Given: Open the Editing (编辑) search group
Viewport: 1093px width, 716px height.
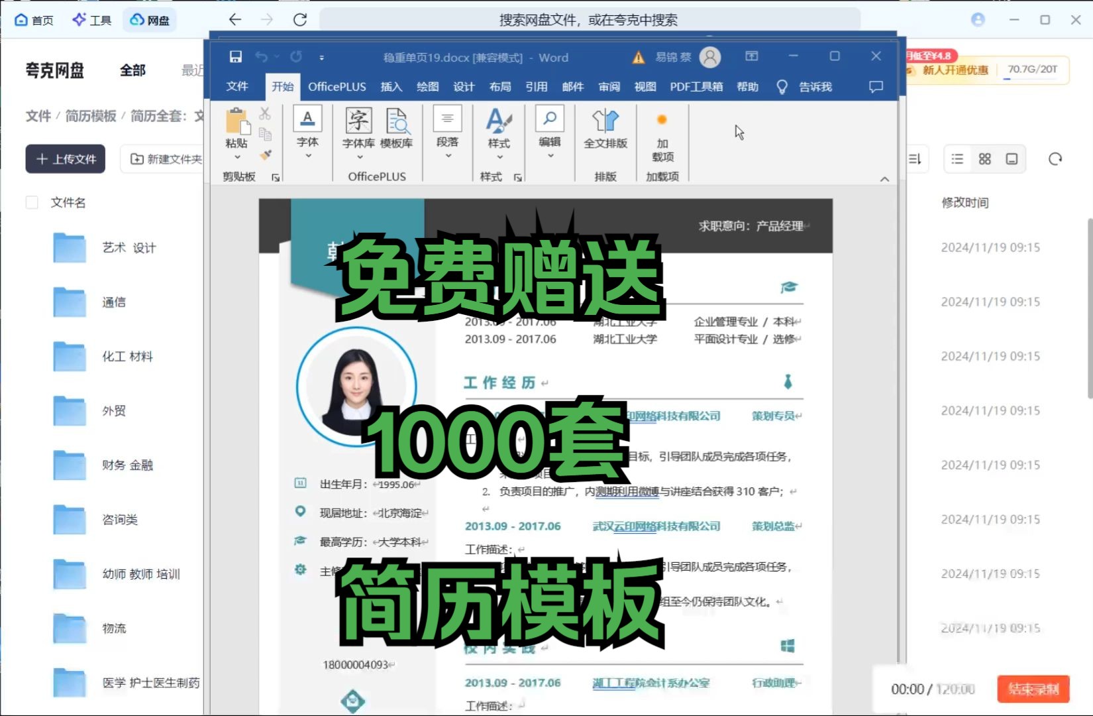Looking at the screenshot, I should point(550,131).
